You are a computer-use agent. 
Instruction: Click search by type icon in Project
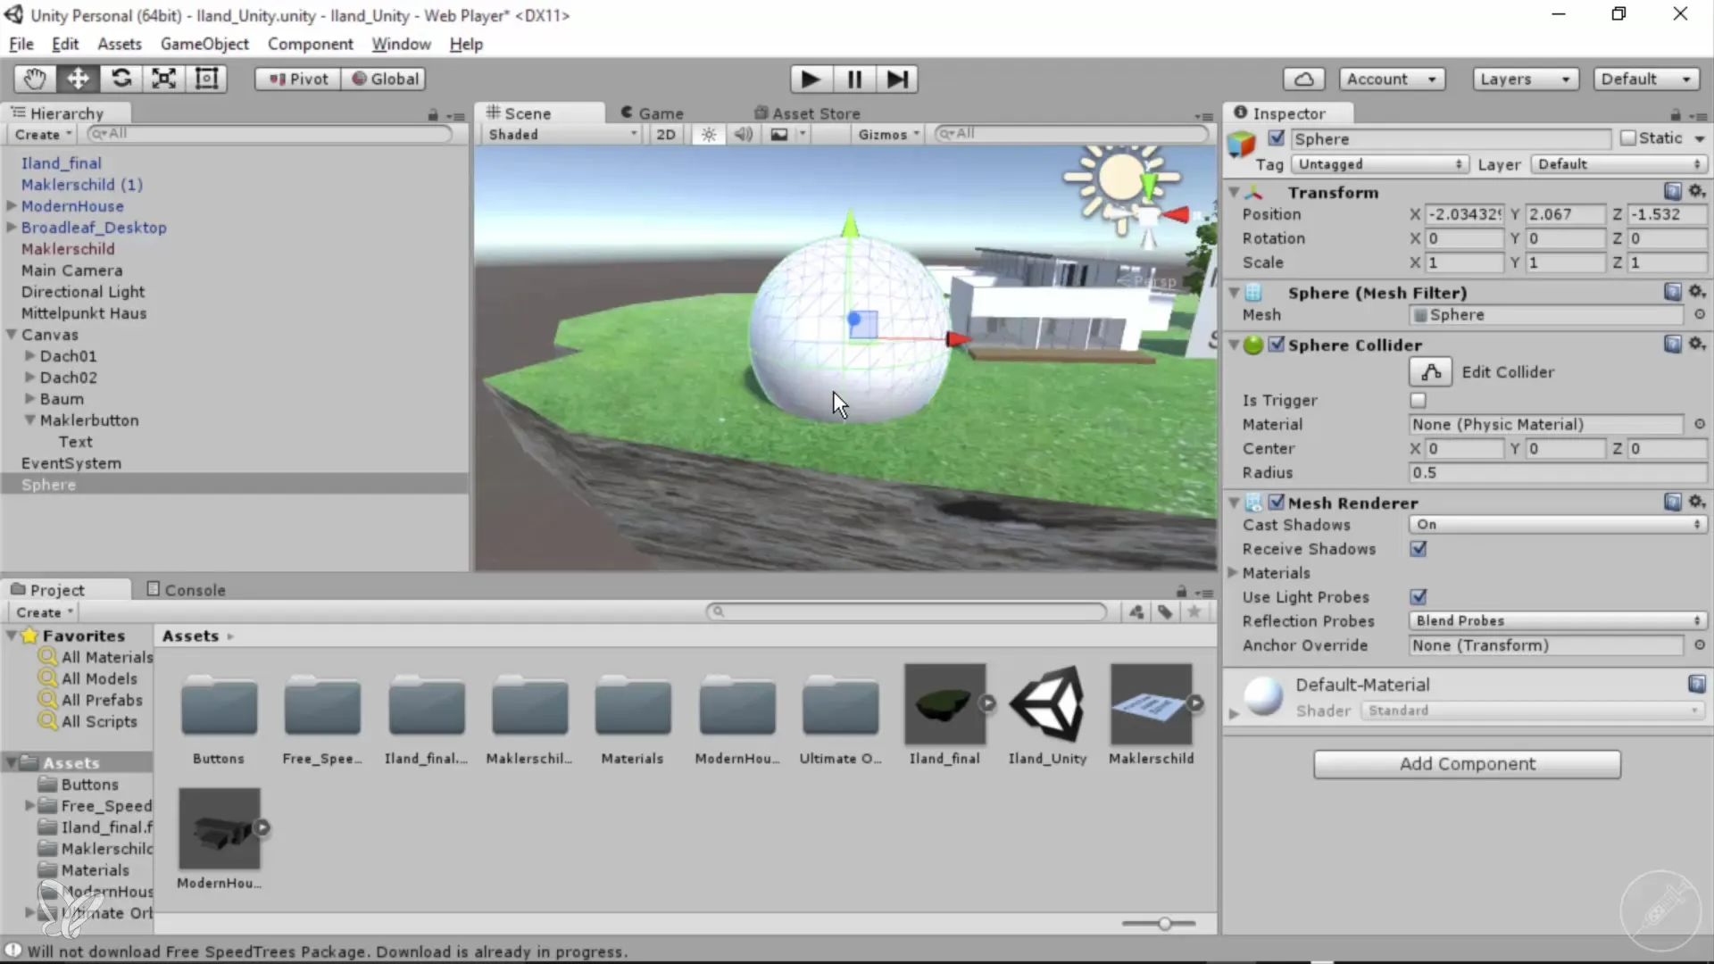(x=1136, y=611)
